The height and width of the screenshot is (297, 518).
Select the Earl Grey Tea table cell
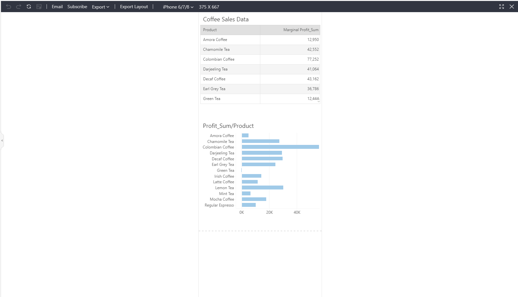pos(230,89)
